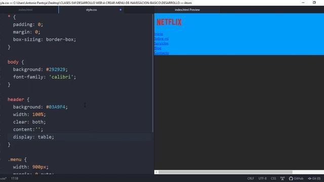Click the #03A9F4 color value
The image size is (324, 182).
click(x=56, y=107)
